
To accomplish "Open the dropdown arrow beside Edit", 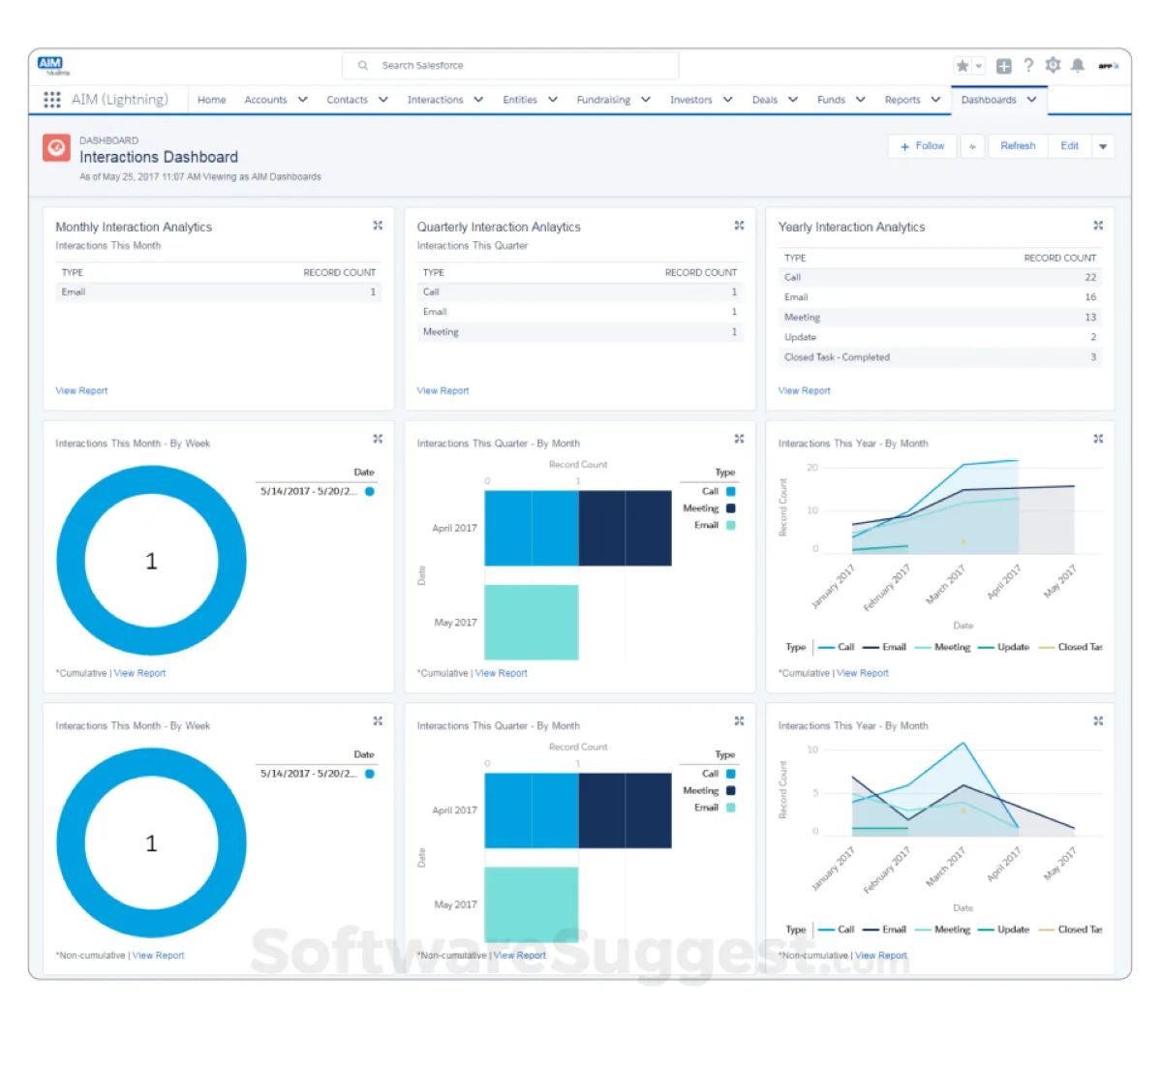I will tap(1103, 146).
